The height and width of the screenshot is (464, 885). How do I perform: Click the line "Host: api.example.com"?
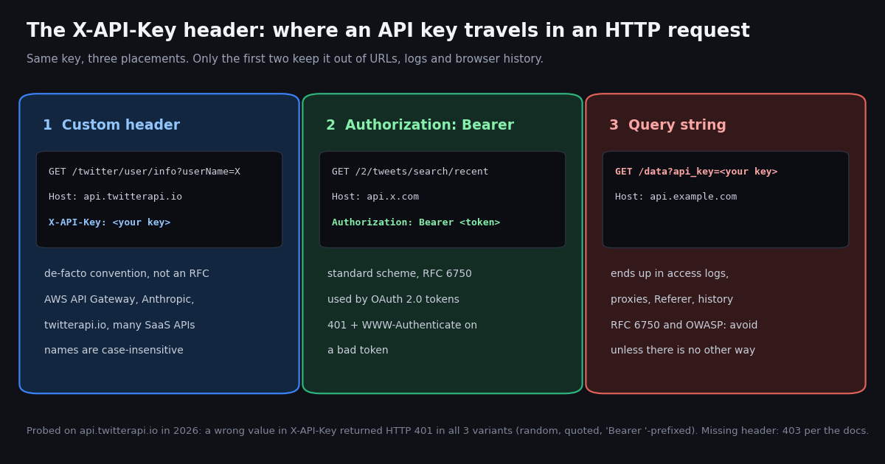tap(676, 197)
